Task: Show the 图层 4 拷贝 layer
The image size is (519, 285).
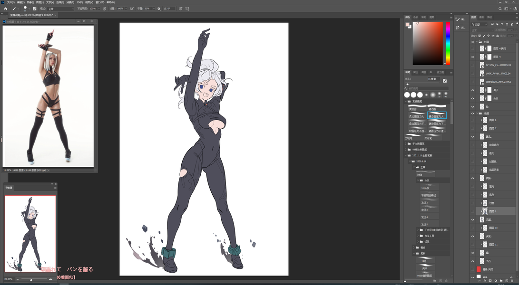Action: pyautogui.click(x=473, y=48)
